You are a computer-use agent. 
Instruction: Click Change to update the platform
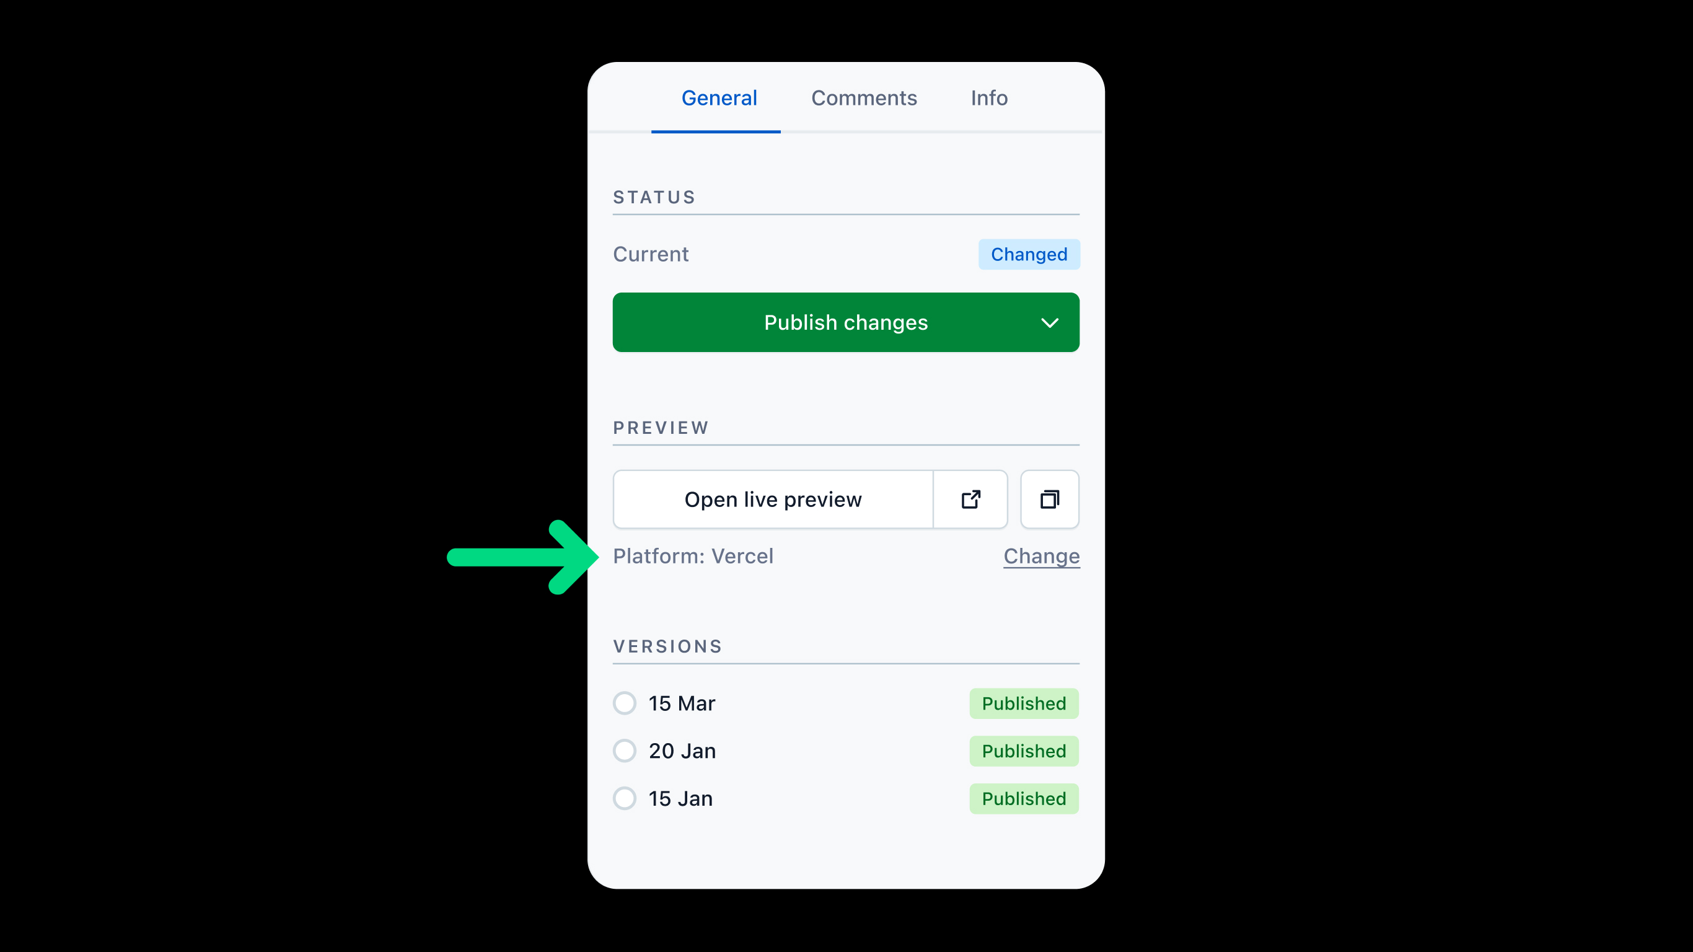[1040, 555]
